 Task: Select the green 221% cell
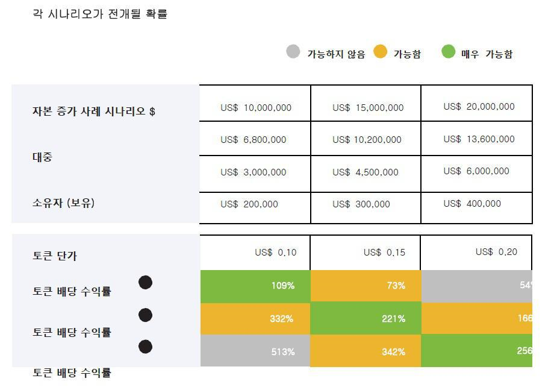[366, 318]
